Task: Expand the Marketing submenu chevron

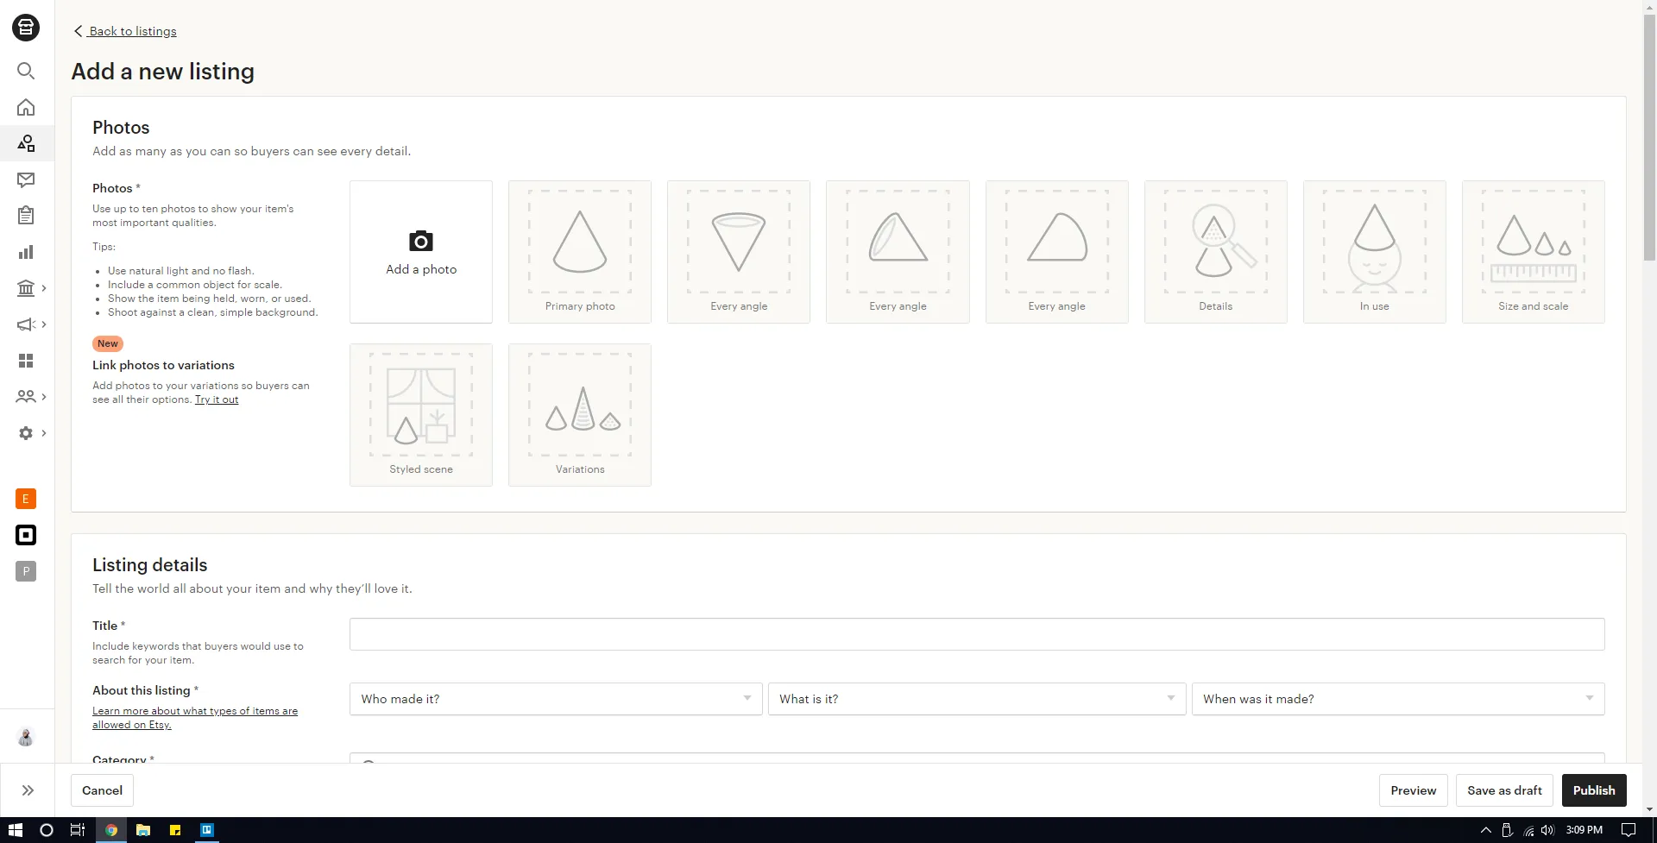Action: pyautogui.click(x=44, y=324)
